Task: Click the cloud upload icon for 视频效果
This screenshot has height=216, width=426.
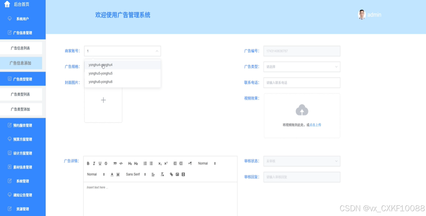Action: pos(302,110)
